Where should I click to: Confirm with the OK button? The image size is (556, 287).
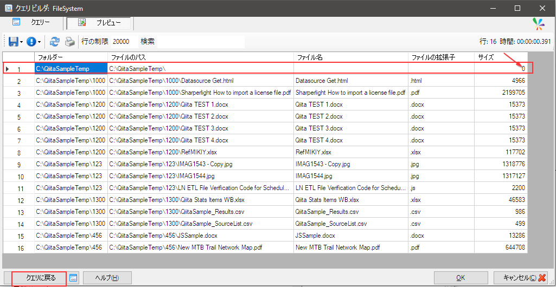(461, 278)
